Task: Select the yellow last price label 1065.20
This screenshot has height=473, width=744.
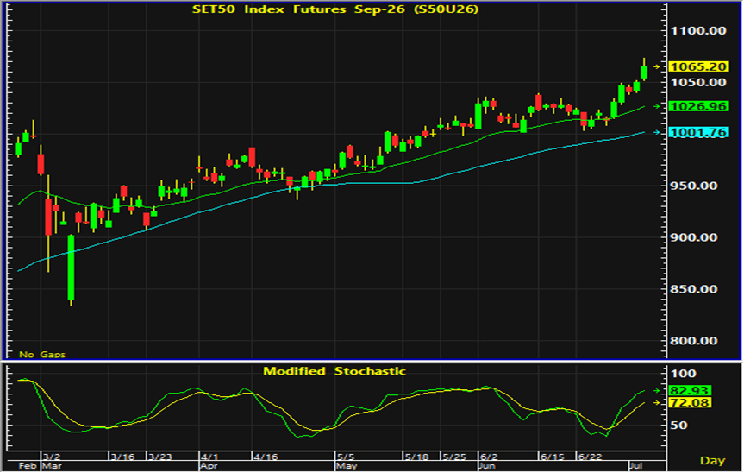Action: [x=698, y=67]
